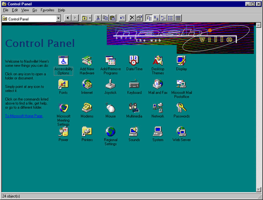Open the Passwords icon

pyautogui.click(x=182, y=108)
